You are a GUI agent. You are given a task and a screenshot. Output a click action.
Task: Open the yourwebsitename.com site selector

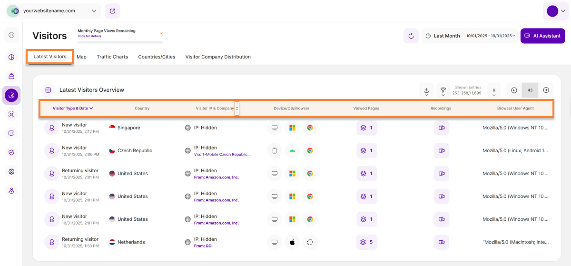(53, 11)
